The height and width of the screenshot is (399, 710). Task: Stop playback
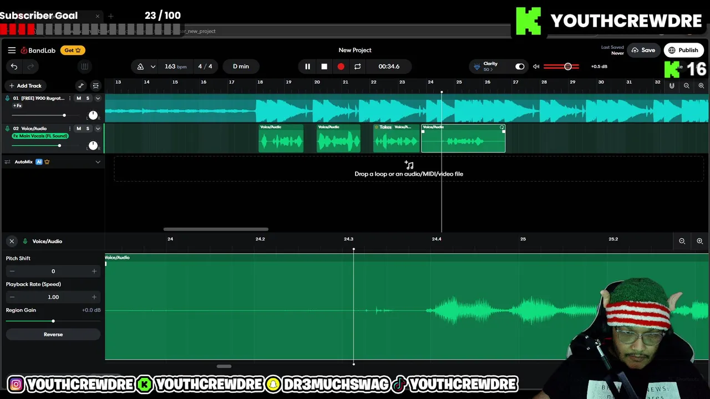coord(324,66)
